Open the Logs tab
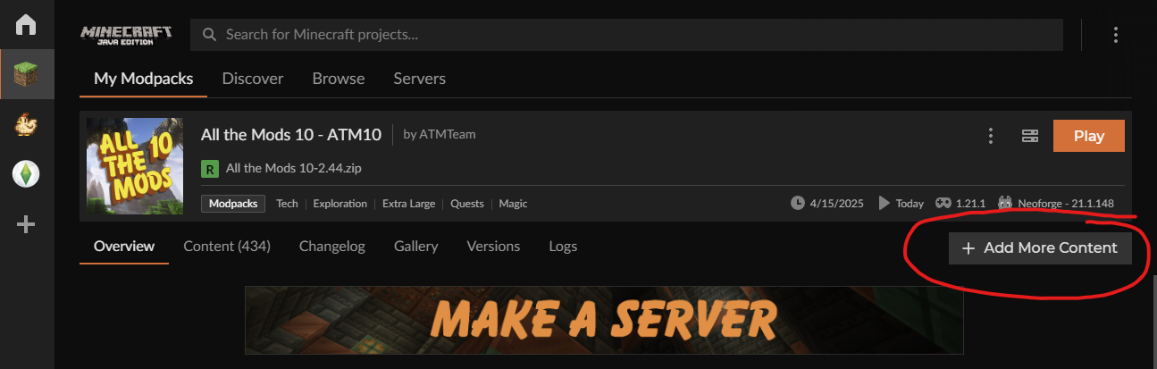Image resolution: width=1157 pixels, height=369 pixels. point(563,246)
